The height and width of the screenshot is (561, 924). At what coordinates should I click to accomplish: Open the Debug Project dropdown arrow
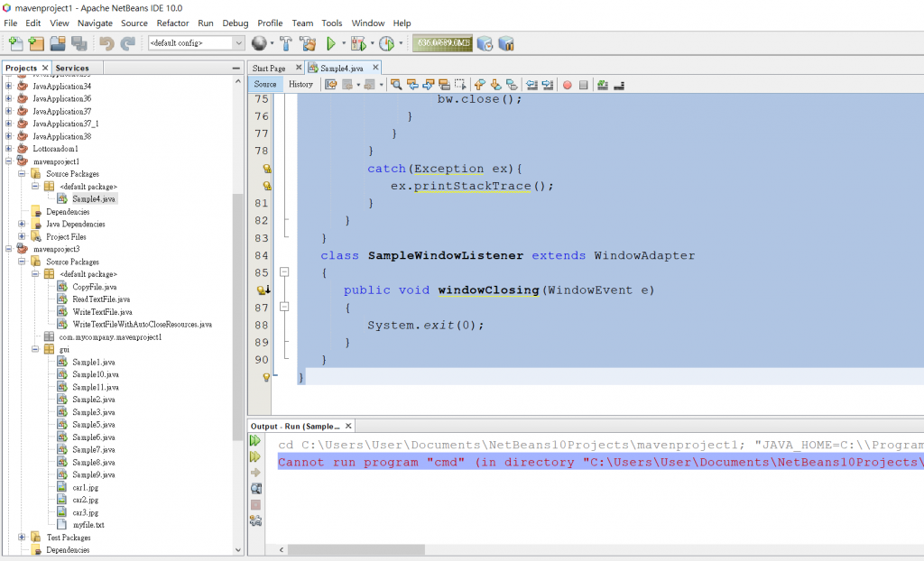pyautogui.click(x=372, y=43)
